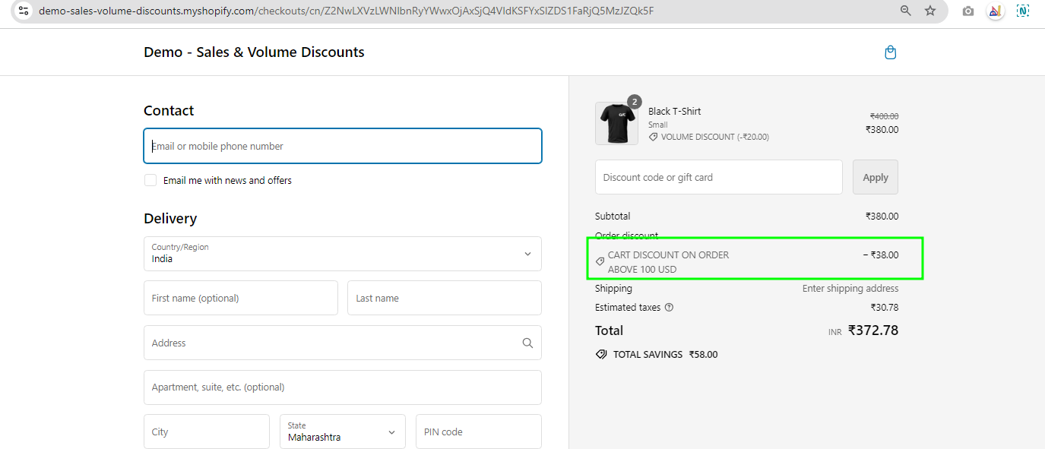This screenshot has height=449, width=1045.
Task: Click the Estimated taxes help icon
Action: click(669, 308)
